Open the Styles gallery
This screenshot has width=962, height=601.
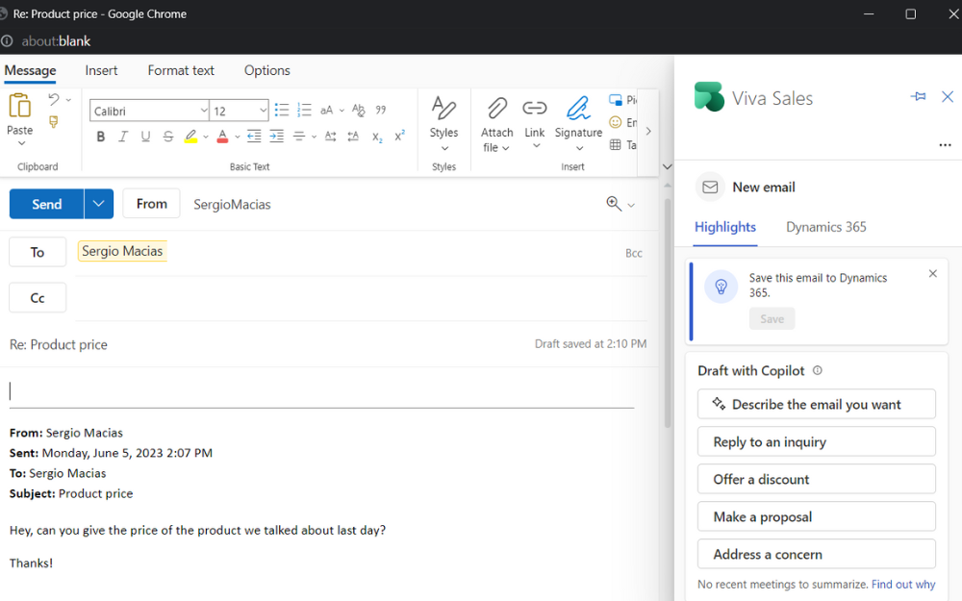coord(443,123)
